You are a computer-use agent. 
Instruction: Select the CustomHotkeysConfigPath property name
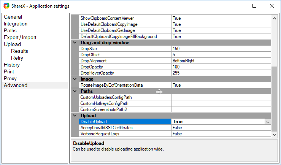(x=125, y=103)
